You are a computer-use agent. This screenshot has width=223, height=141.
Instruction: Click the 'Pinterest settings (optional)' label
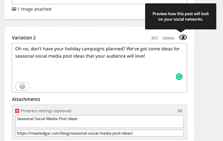pos(46,111)
